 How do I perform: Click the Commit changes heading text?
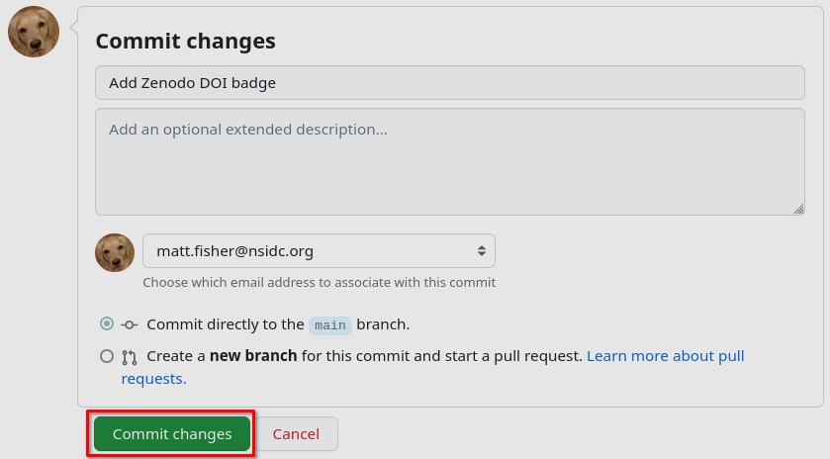(185, 42)
